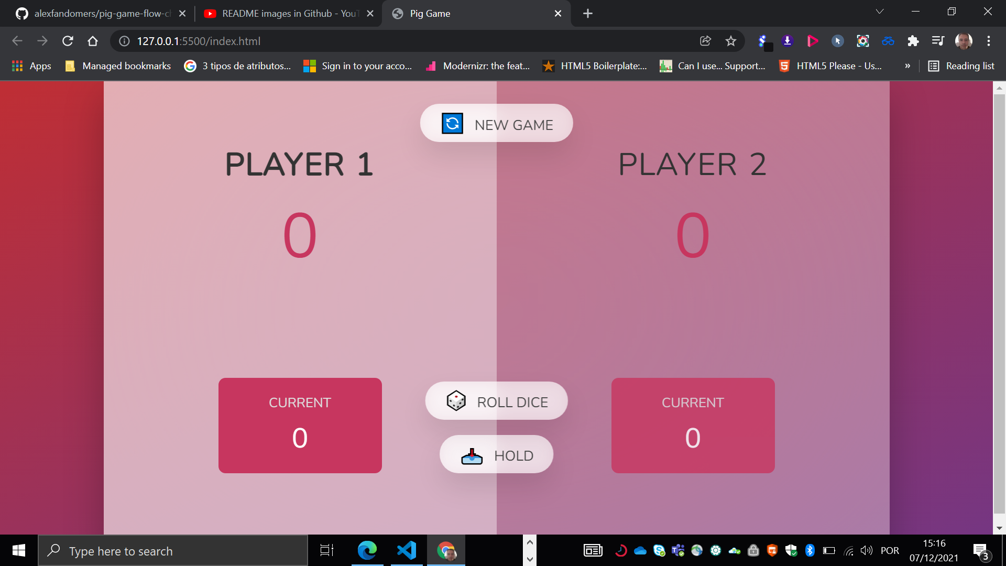The width and height of the screenshot is (1006, 566).
Task: Expand the bookmarks overflow chevron
Action: point(908,66)
